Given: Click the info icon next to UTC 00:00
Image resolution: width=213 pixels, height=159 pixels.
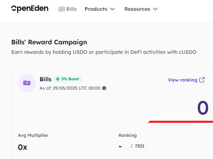Looking at the screenshot, I should [x=104, y=88].
